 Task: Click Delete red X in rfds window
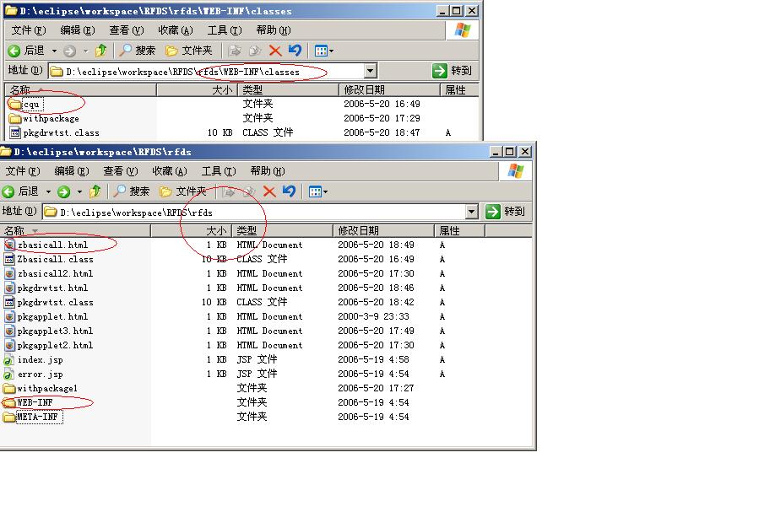(269, 191)
